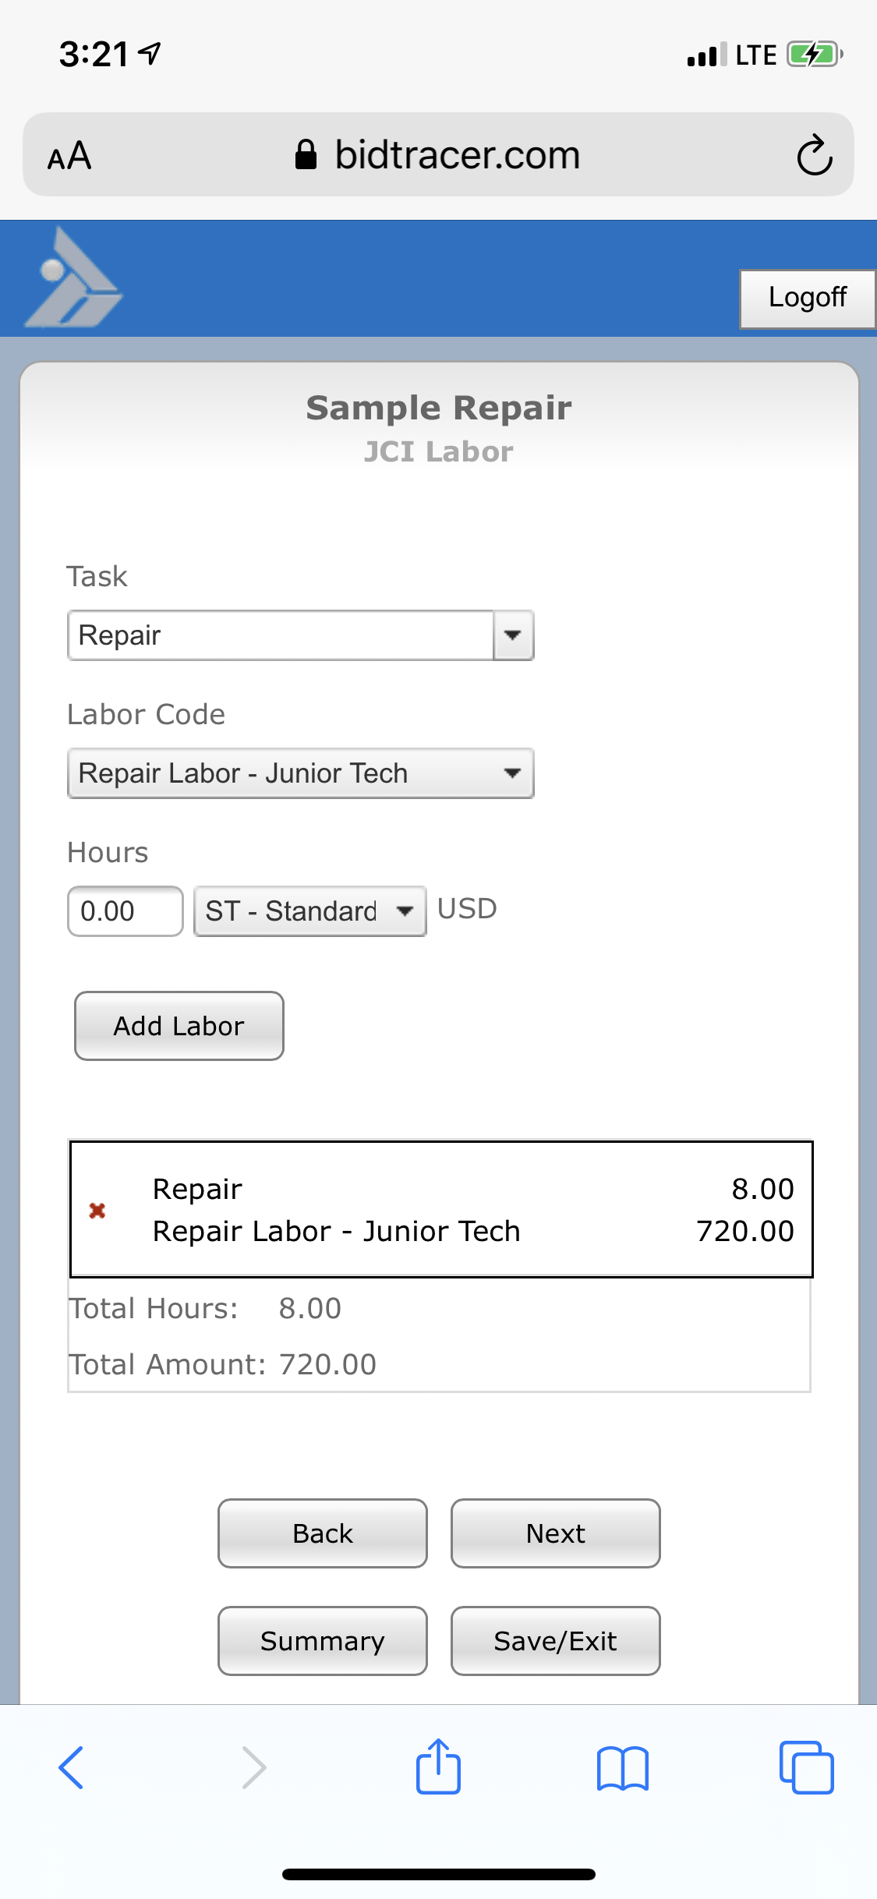Go to Next step

(555, 1533)
